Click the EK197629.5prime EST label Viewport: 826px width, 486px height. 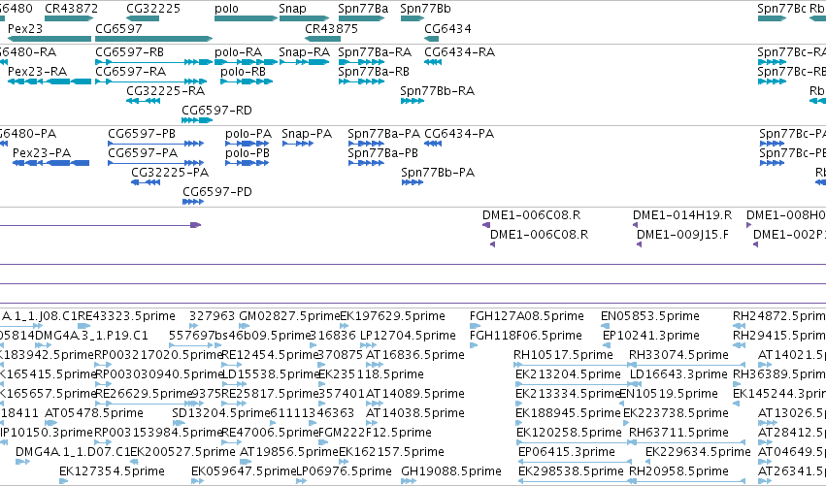pyautogui.click(x=392, y=316)
